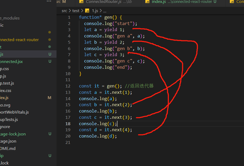Screen dimensions: 244x166
Task: Open 'age-lock.json' in the explorer
Action: (x=28, y=134)
